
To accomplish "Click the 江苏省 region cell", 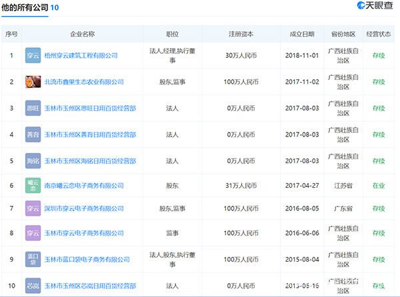I will (x=343, y=185).
